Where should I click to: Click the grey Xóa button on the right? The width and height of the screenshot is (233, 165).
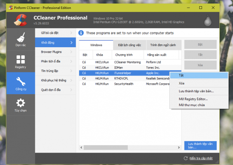pos(200,65)
